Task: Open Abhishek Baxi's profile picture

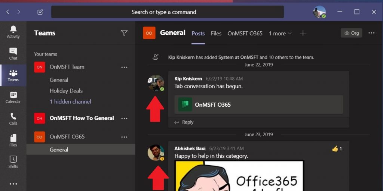Action: pos(156,153)
